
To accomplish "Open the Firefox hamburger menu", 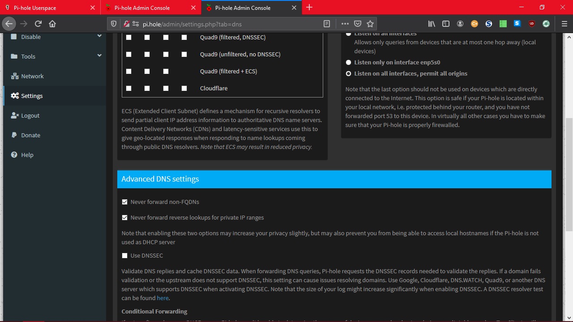I will tap(564, 24).
